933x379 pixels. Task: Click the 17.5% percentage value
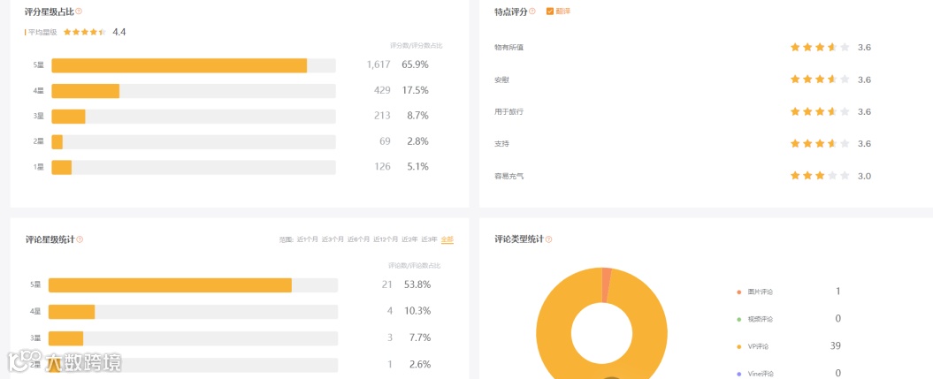click(x=415, y=90)
